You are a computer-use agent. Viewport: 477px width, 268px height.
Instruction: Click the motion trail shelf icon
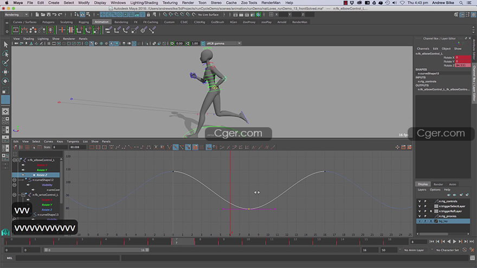(x=24, y=30)
